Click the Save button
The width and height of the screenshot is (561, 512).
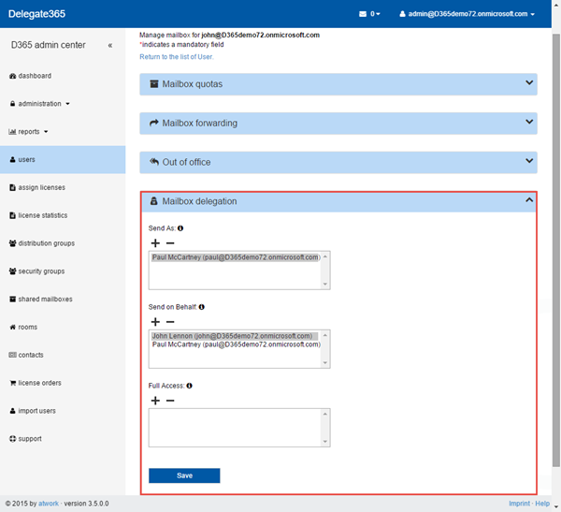(x=184, y=475)
